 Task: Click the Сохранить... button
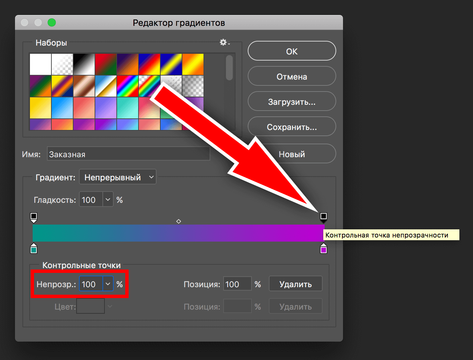tap(292, 127)
